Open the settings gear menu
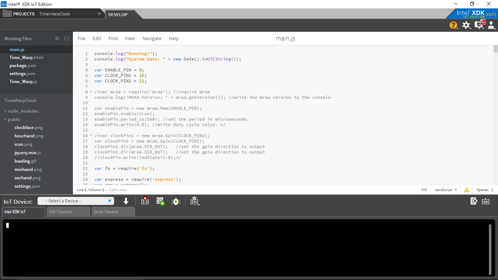498x280 pixels. [466, 25]
